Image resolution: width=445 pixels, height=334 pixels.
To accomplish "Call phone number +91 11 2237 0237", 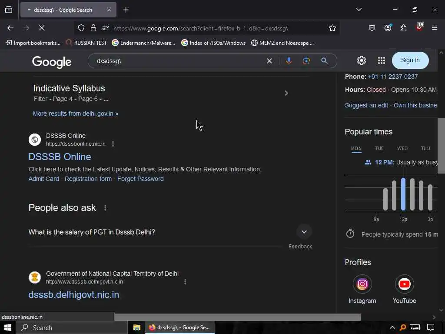I will tap(393, 77).
